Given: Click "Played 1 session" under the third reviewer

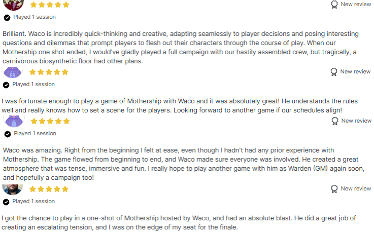Looking at the screenshot, I should (x=35, y=134).
